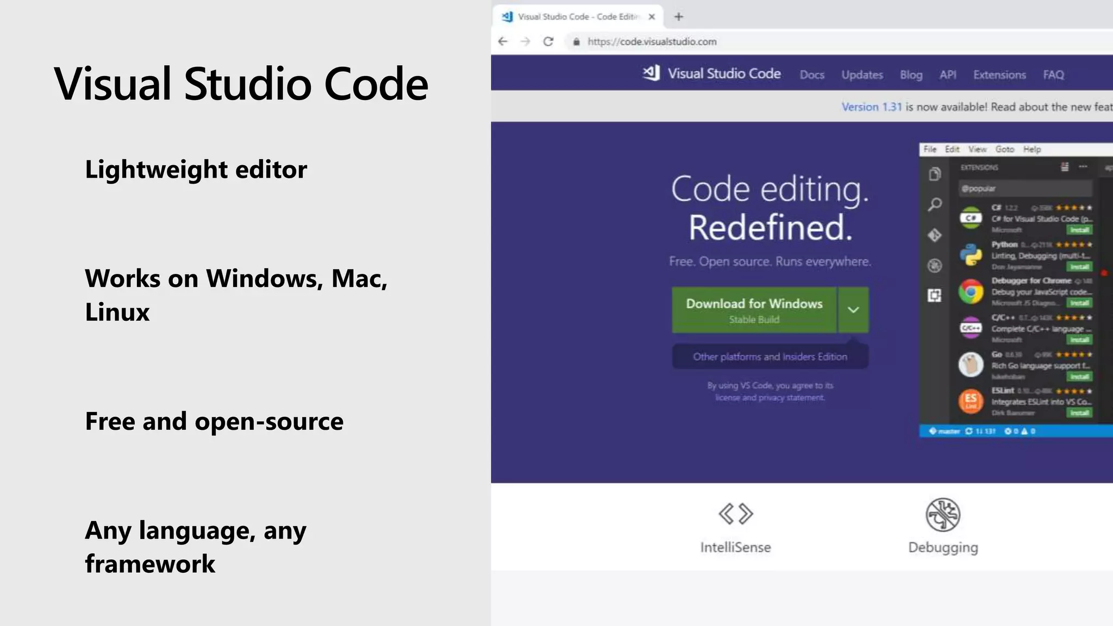1113x626 pixels.
Task: Reload the page with the refresh icon
Action: (548, 41)
